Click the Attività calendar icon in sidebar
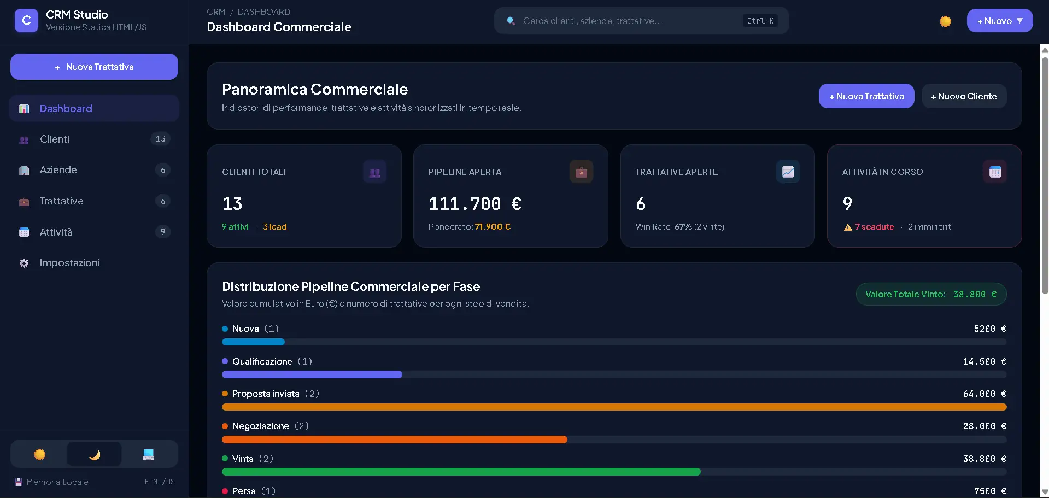 24,232
